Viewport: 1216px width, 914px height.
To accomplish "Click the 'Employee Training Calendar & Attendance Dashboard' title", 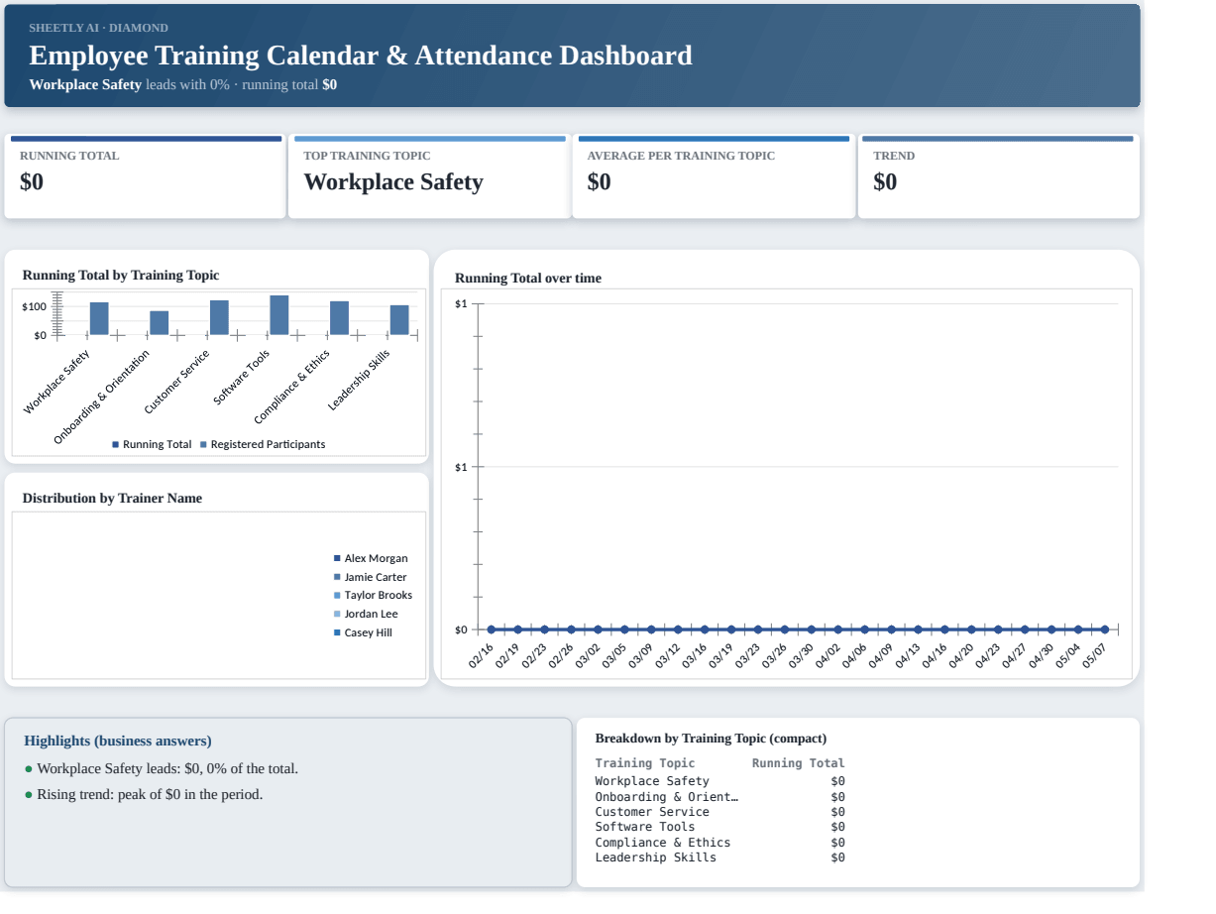I will (x=361, y=56).
